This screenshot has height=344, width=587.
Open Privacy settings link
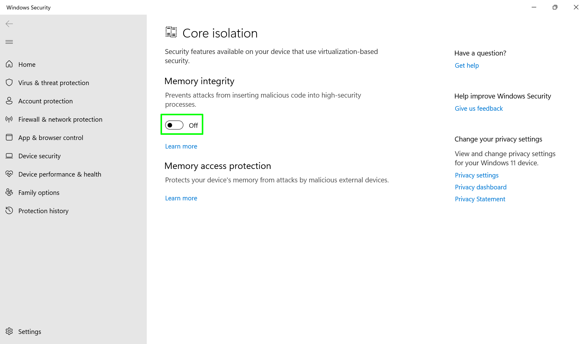point(477,175)
